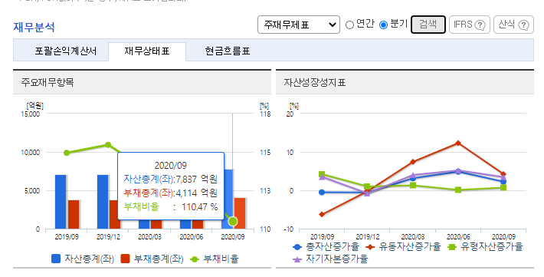Click the 2019/09 red 부채총계 bar

74,214
